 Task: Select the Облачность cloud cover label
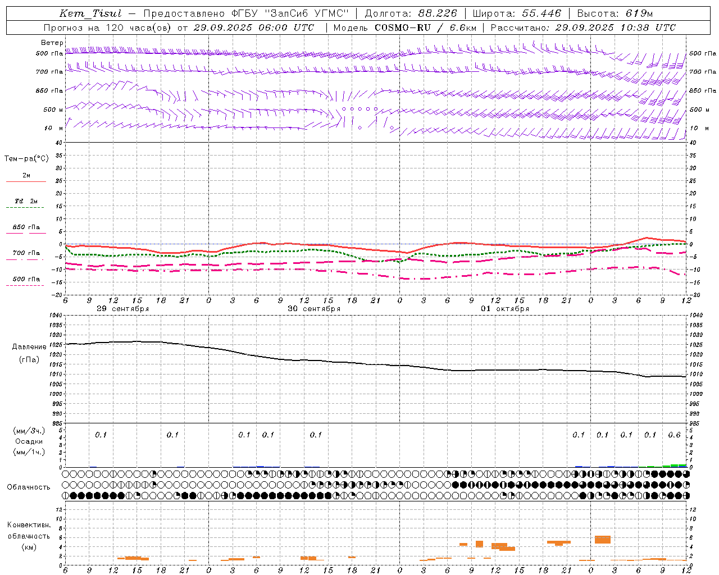(x=29, y=487)
